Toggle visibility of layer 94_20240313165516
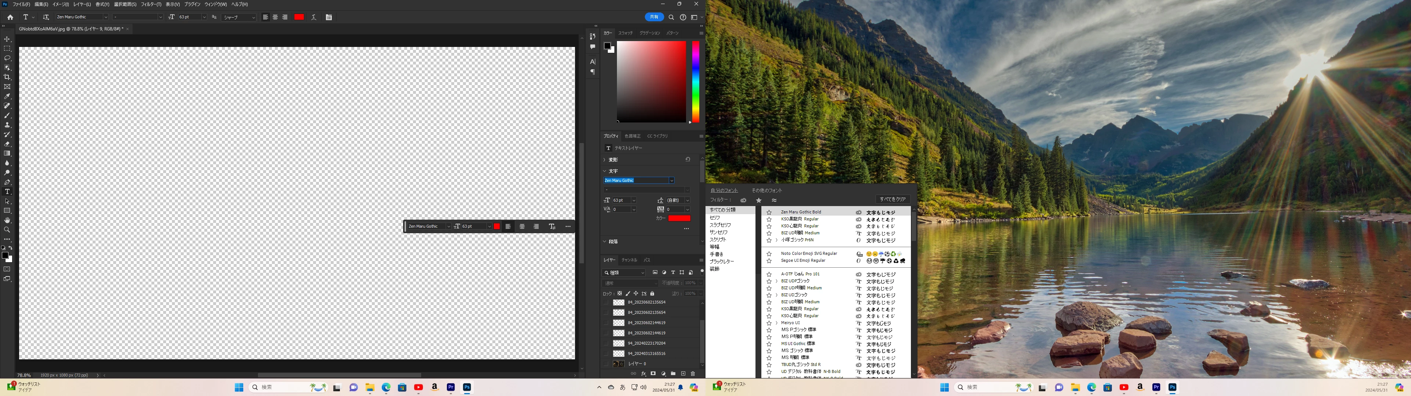 (606, 353)
